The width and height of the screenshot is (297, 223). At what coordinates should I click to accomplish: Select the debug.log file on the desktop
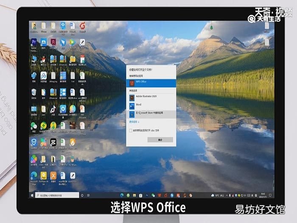click(x=53, y=77)
